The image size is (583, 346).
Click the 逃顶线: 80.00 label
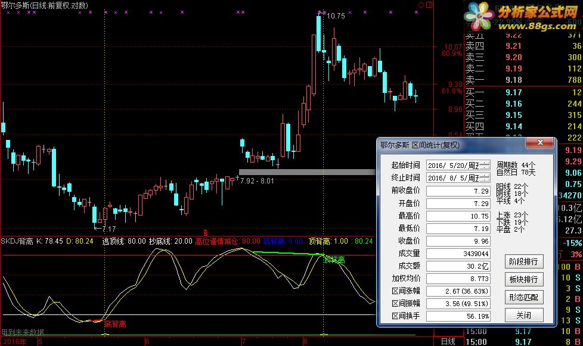124,241
